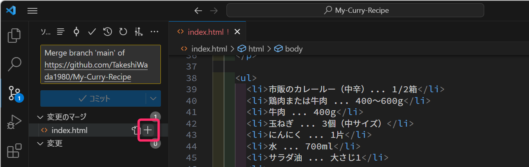The height and width of the screenshot is (167, 529).
Task: Click the open file icon beside index.html
Action: point(135,130)
